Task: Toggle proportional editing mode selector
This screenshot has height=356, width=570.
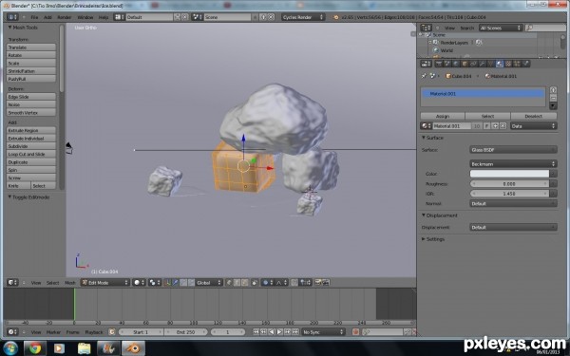Action: [268, 283]
